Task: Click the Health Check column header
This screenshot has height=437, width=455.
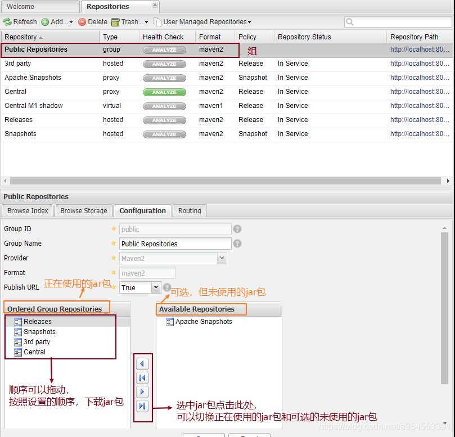Action: pyautogui.click(x=167, y=37)
